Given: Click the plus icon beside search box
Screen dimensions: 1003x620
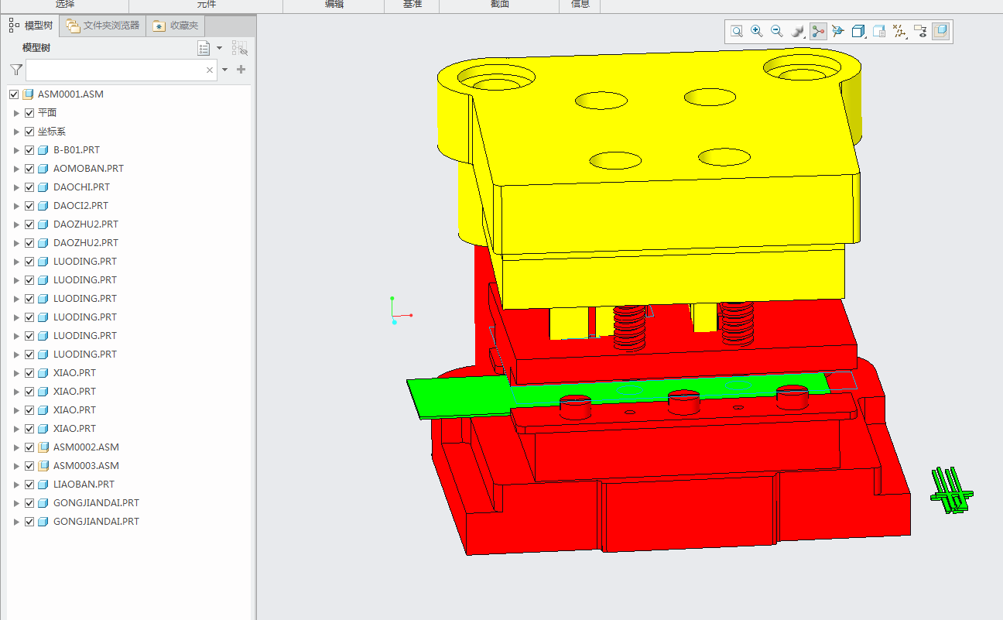Looking at the screenshot, I should pyautogui.click(x=241, y=70).
